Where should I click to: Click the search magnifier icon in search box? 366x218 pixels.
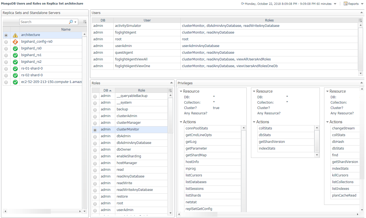coord(71,22)
